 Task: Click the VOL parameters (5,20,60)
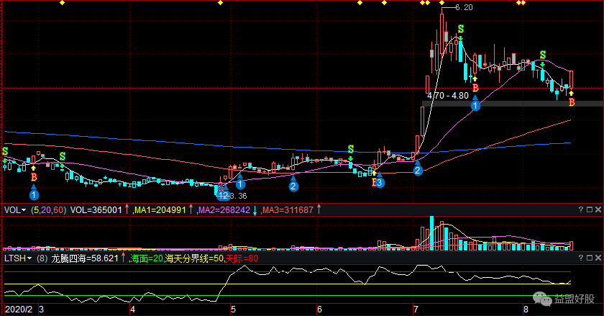coord(48,210)
